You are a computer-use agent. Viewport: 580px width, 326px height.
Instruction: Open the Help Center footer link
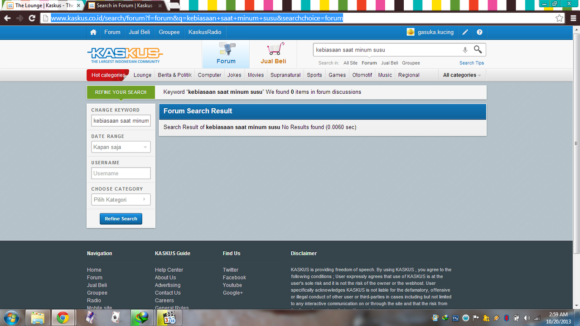point(169,270)
